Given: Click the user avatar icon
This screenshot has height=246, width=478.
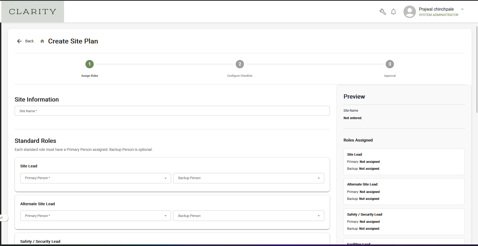Looking at the screenshot, I should tap(410, 12).
